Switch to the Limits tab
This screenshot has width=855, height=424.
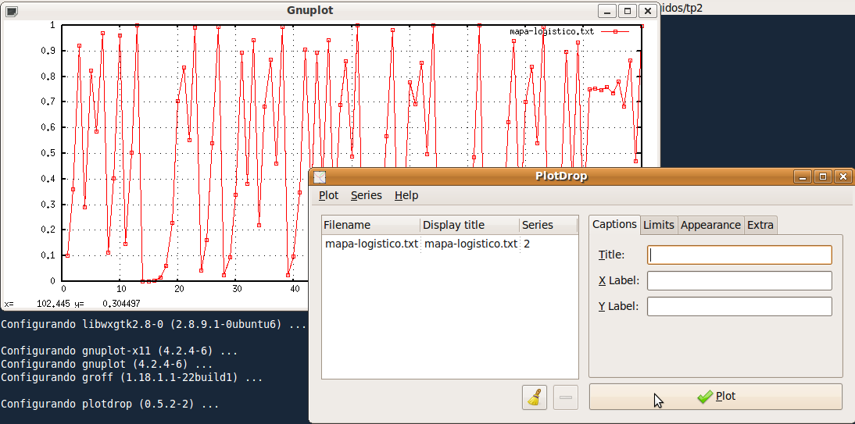[x=659, y=225]
